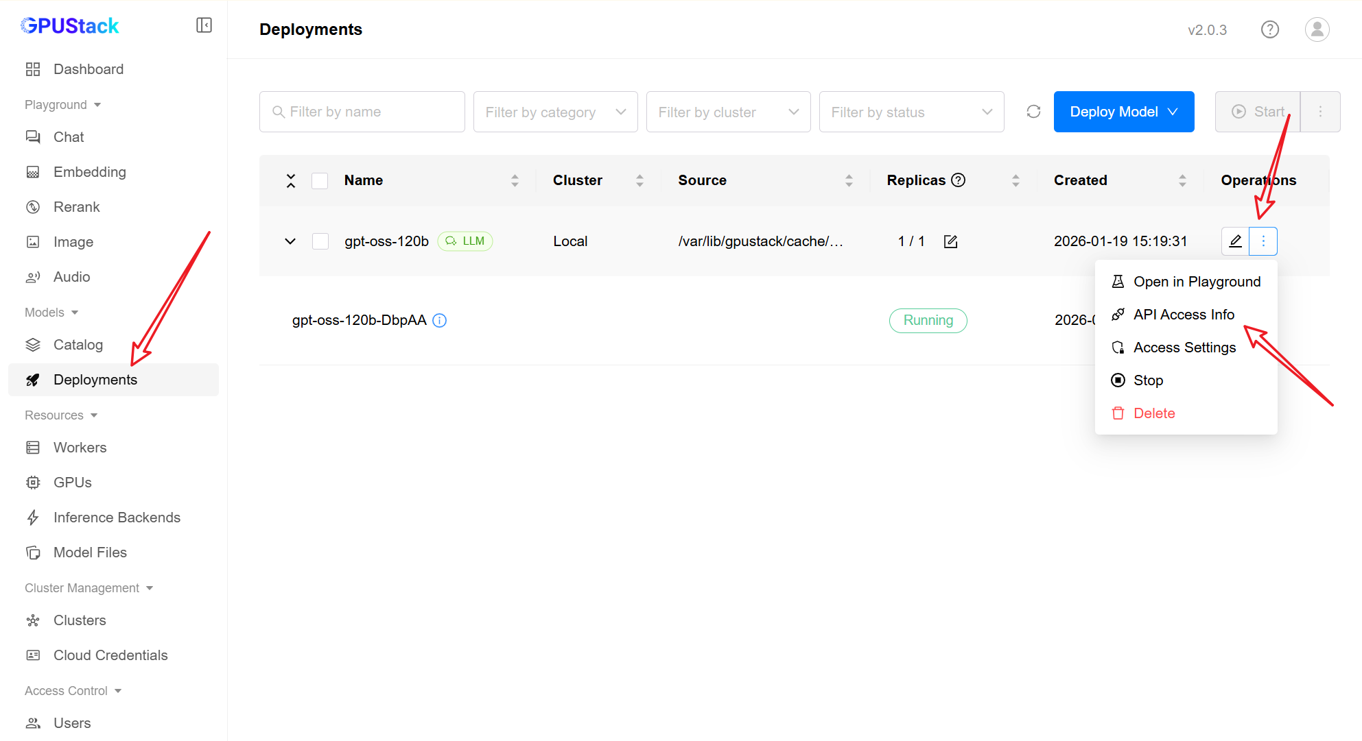Collapse the gpt-oss-120b row chevron
Screen dimensions: 1362x741
pos(290,241)
